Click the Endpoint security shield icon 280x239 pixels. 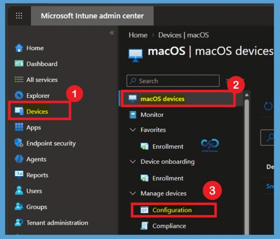pyautogui.click(x=19, y=143)
